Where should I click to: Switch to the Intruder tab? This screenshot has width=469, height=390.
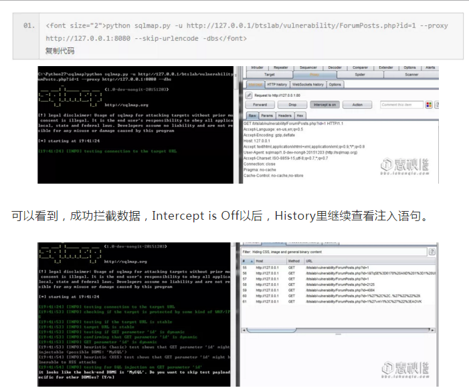(257, 67)
